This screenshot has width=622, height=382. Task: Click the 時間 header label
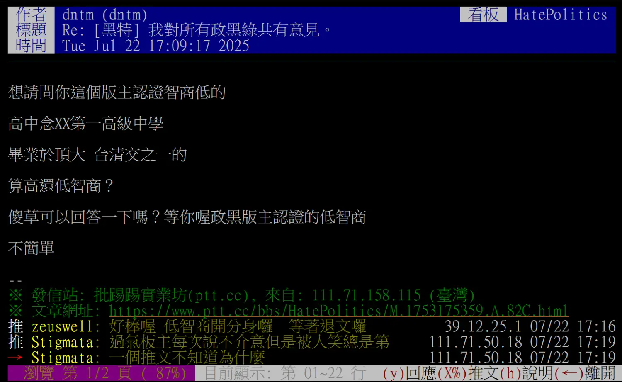click(31, 45)
